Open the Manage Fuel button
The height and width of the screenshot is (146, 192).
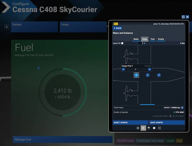coord(63,139)
